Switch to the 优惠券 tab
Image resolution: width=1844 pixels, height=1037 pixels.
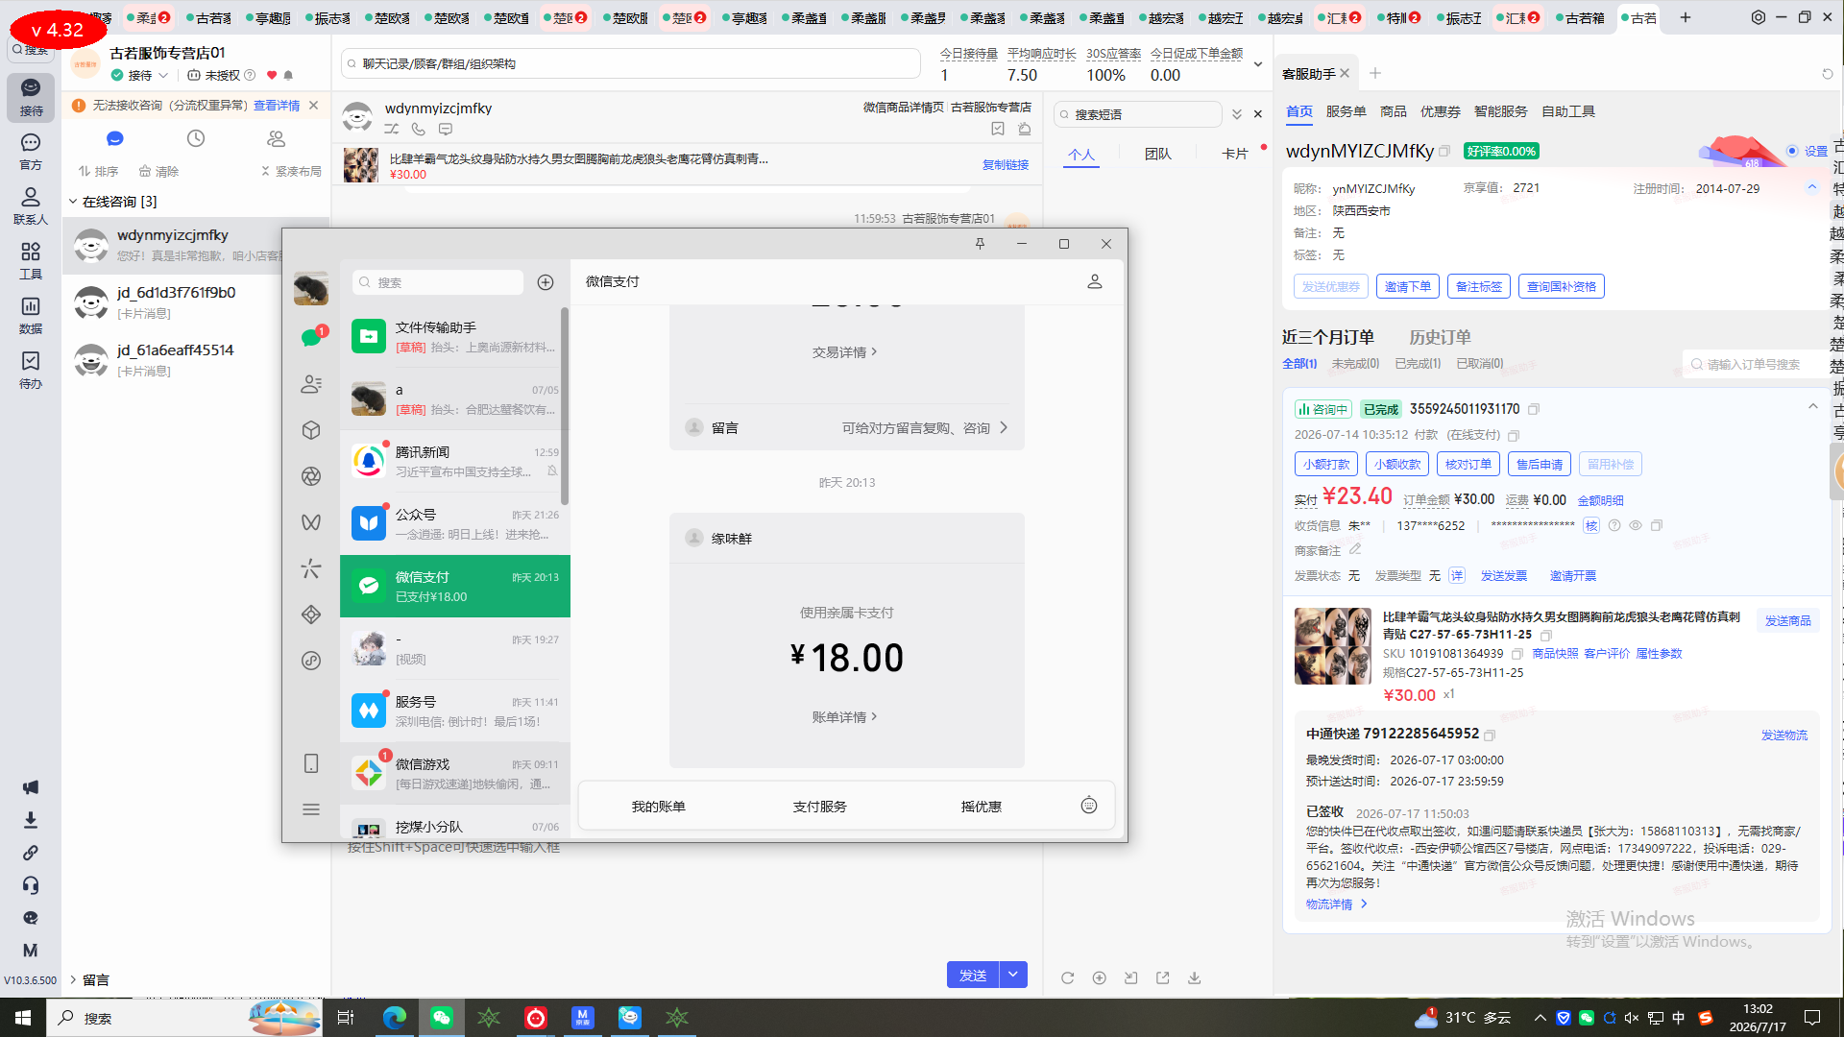[1441, 111]
